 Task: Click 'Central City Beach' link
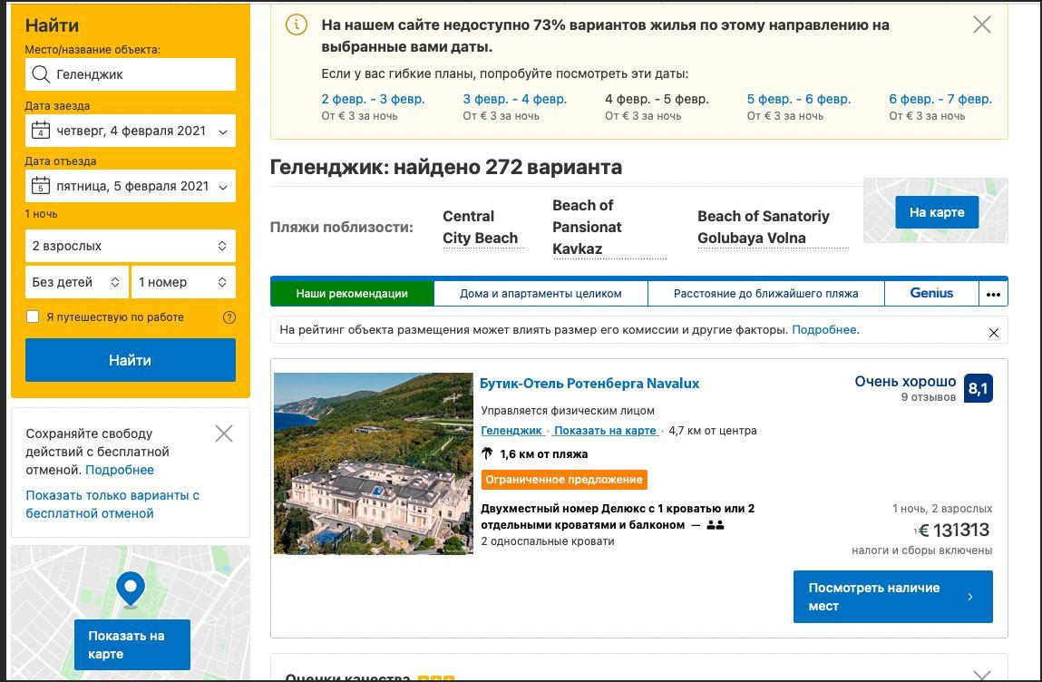(481, 228)
